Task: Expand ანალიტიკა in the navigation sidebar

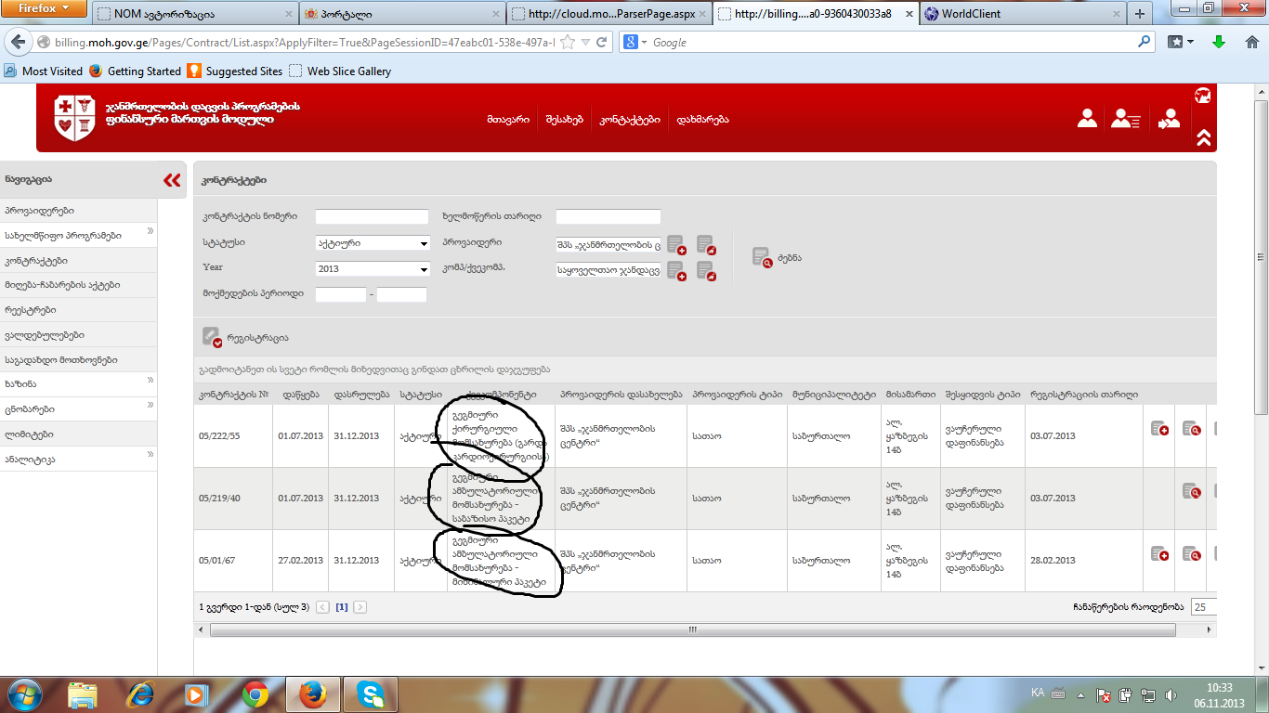Action: click(150, 455)
